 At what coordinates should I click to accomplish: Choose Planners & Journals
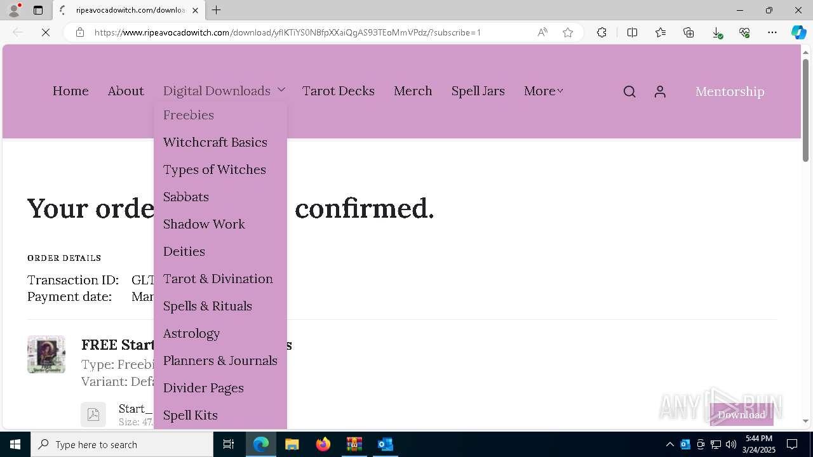[220, 361]
